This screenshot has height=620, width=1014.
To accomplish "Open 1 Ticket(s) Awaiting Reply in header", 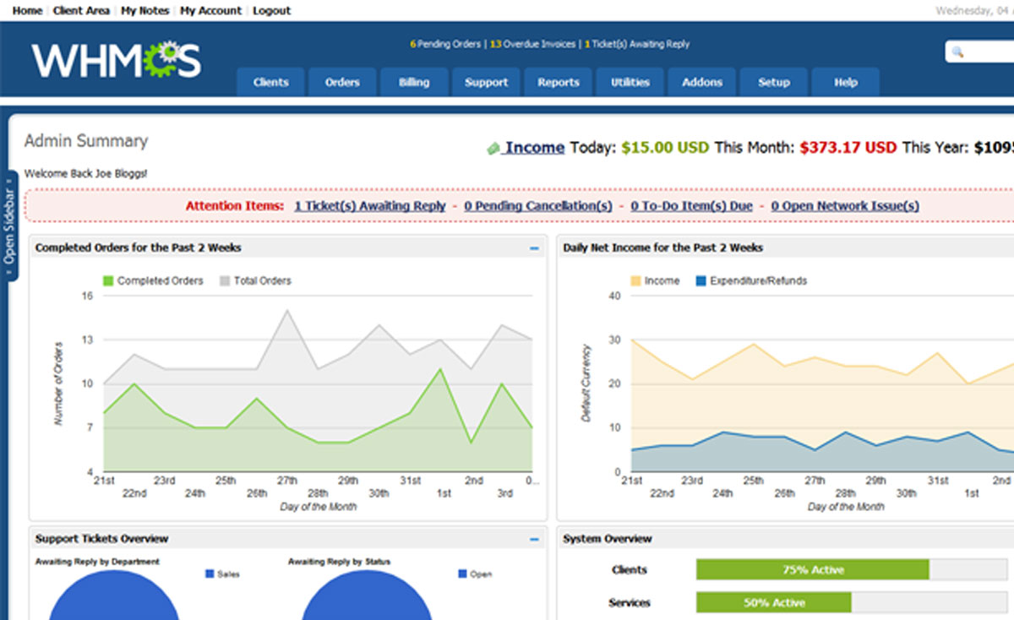I will click(x=637, y=44).
